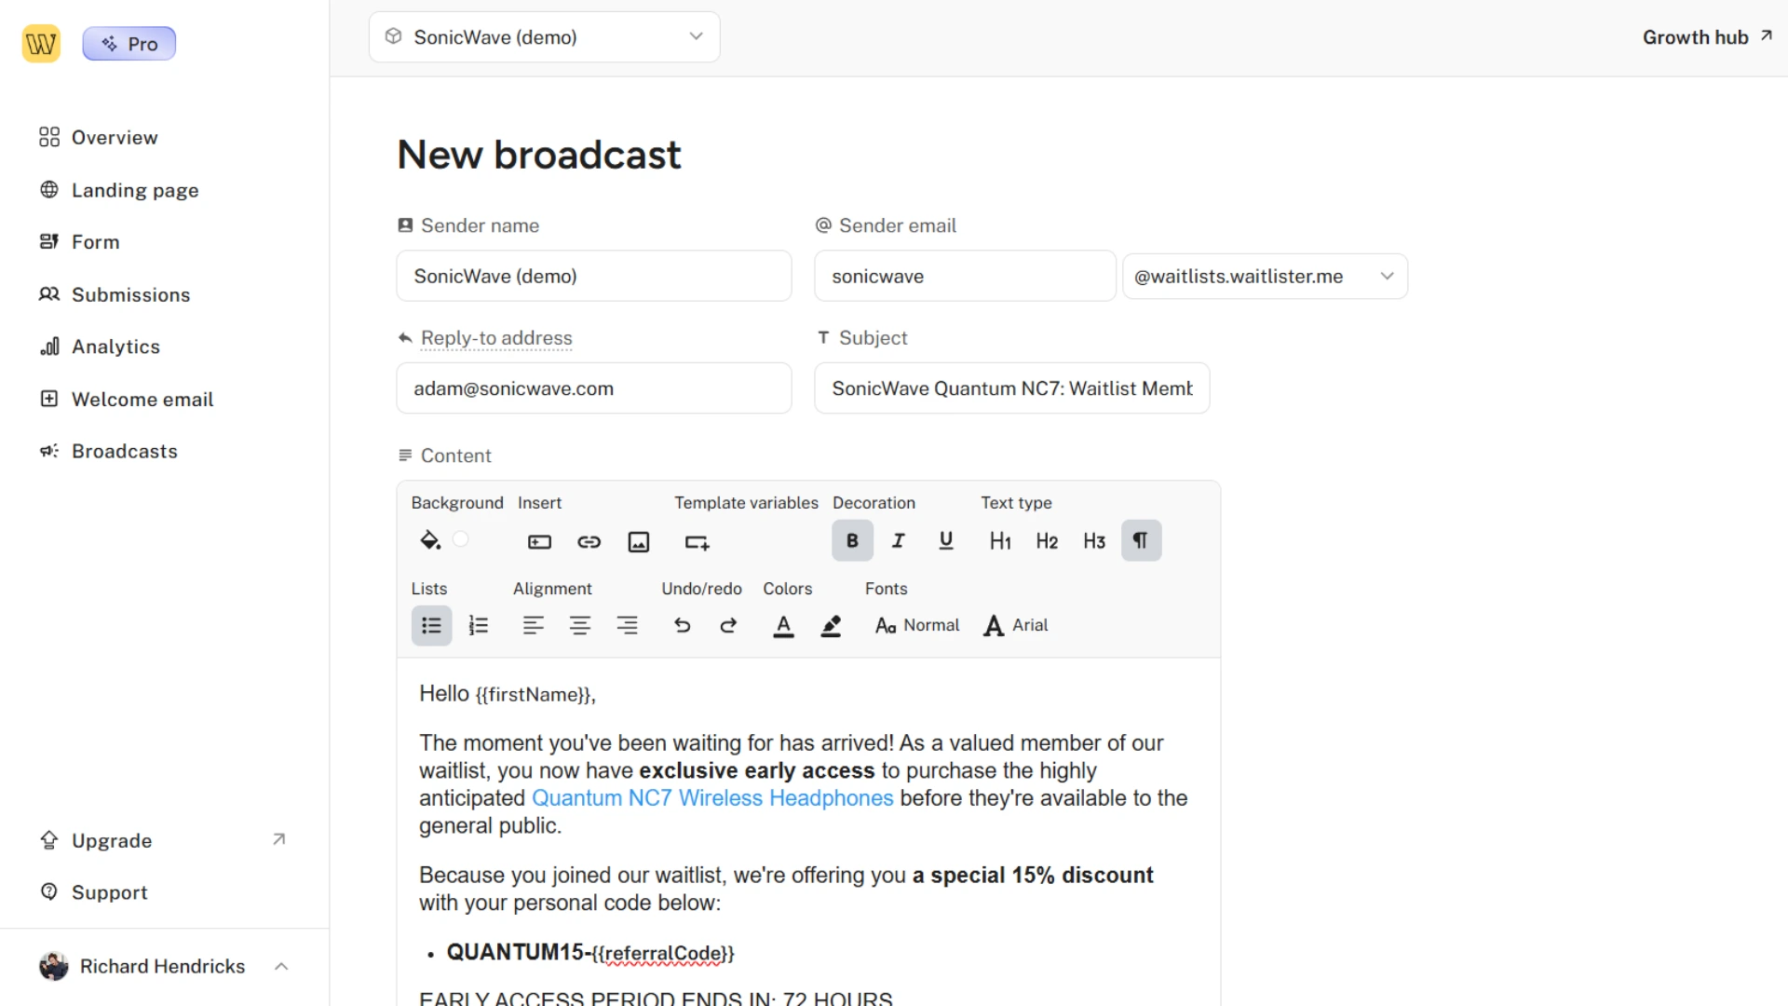
Task: Click into the Subject input field
Action: 1011,388
